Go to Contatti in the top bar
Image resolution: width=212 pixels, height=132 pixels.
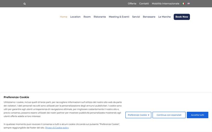pyautogui.click(x=144, y=4)
